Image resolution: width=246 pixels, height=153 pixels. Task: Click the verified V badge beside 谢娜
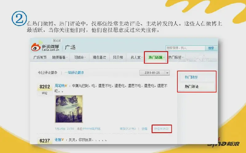63,140
